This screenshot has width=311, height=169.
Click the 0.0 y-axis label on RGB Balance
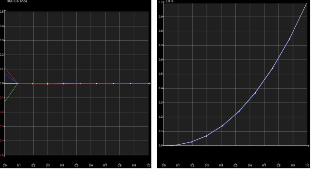pyautogui.click(x=2, y=83)
